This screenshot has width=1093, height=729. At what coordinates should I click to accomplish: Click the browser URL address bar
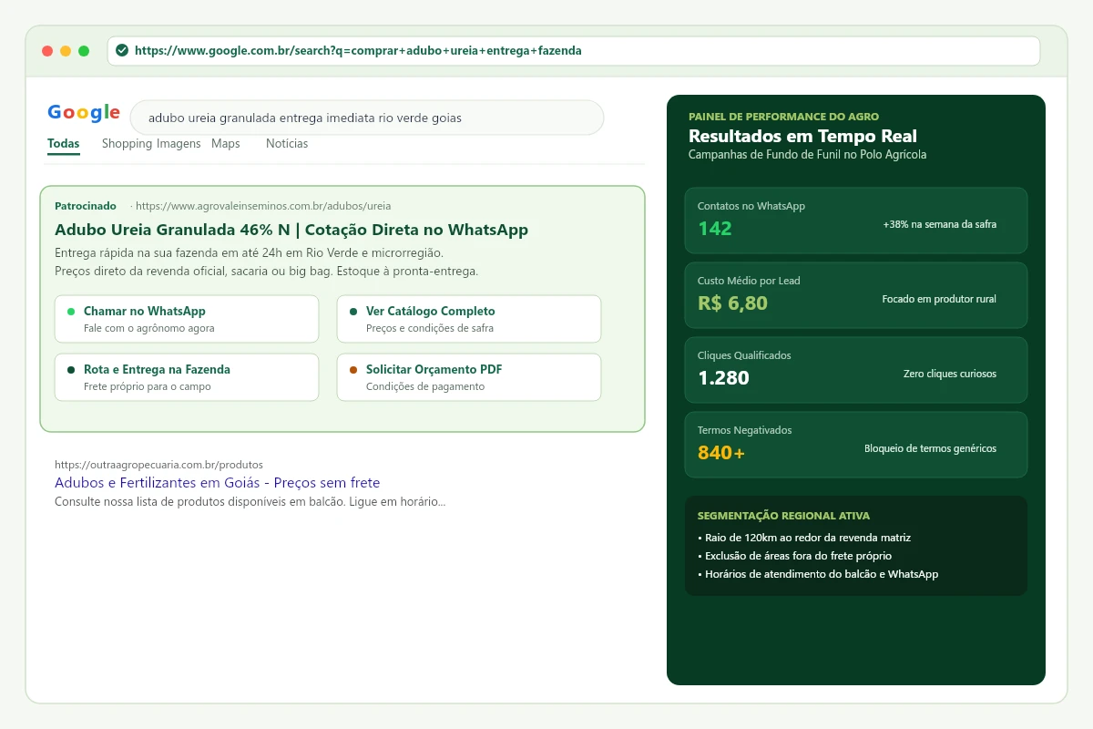[x=574, y=51]
